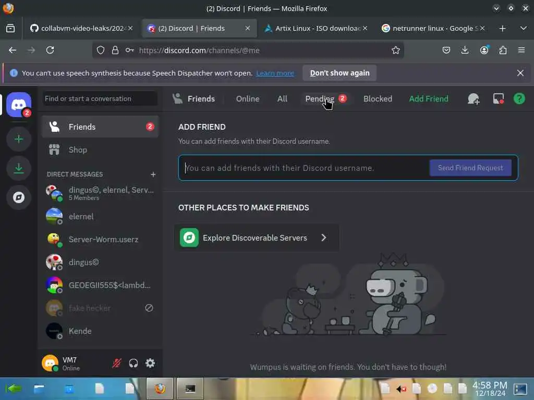Open DM with elernel

[100, 216]
